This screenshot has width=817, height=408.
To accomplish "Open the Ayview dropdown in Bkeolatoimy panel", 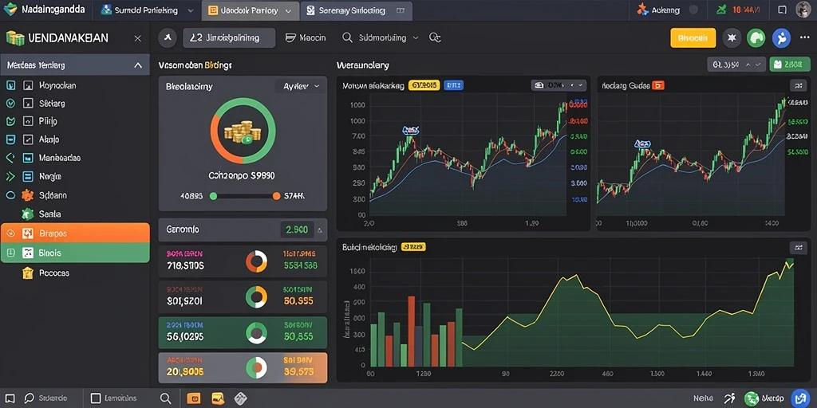I will tap(301, 86).
